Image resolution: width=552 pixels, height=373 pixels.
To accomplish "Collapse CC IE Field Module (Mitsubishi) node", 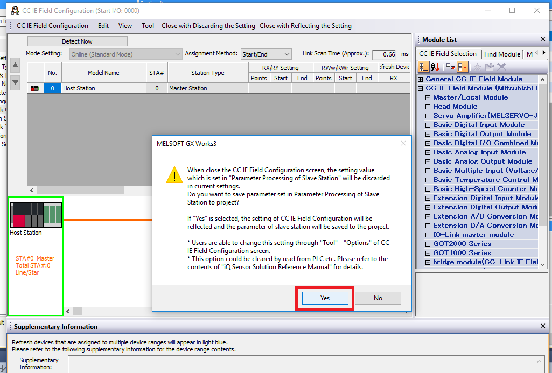I will coord(421,88).
